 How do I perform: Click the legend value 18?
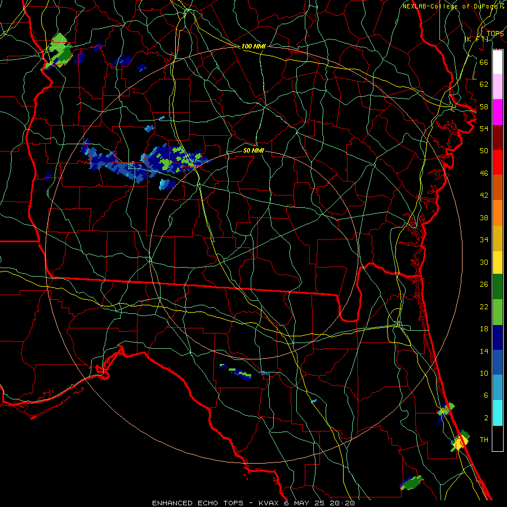pos(484,329)
